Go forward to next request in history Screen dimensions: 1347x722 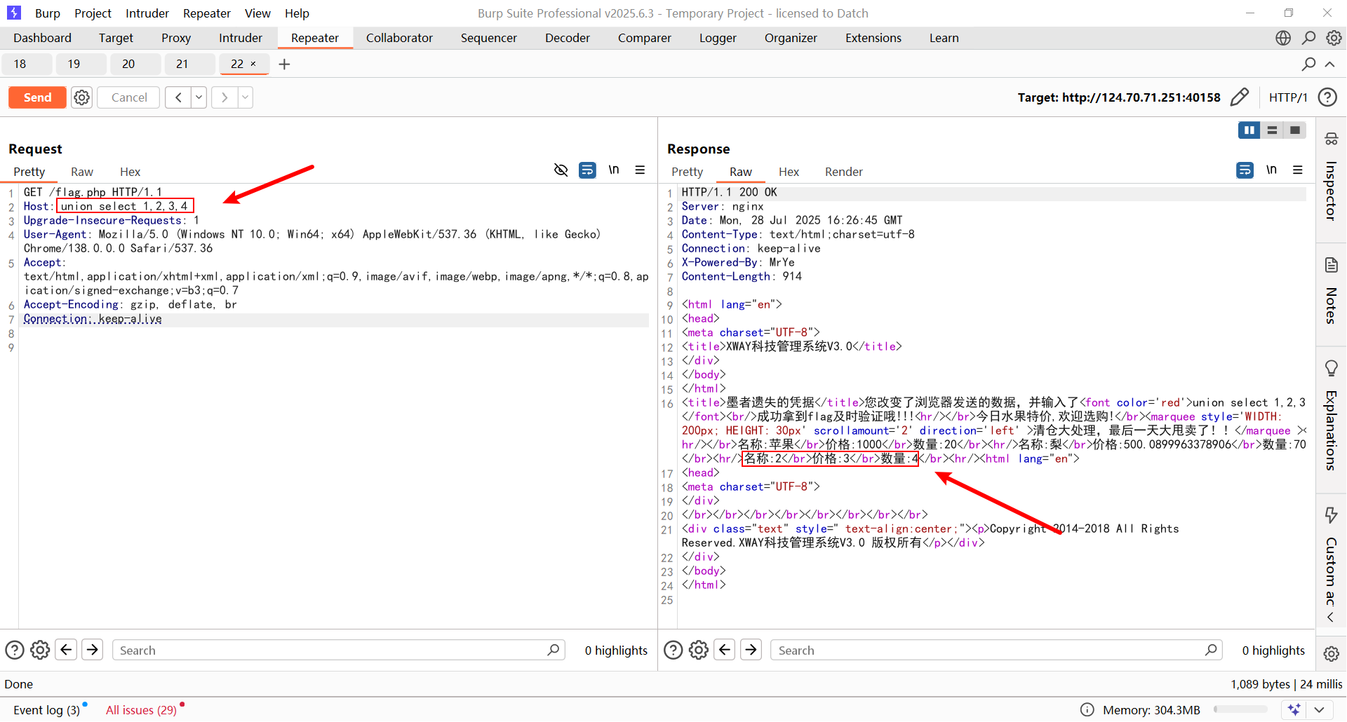pos(224,97)
